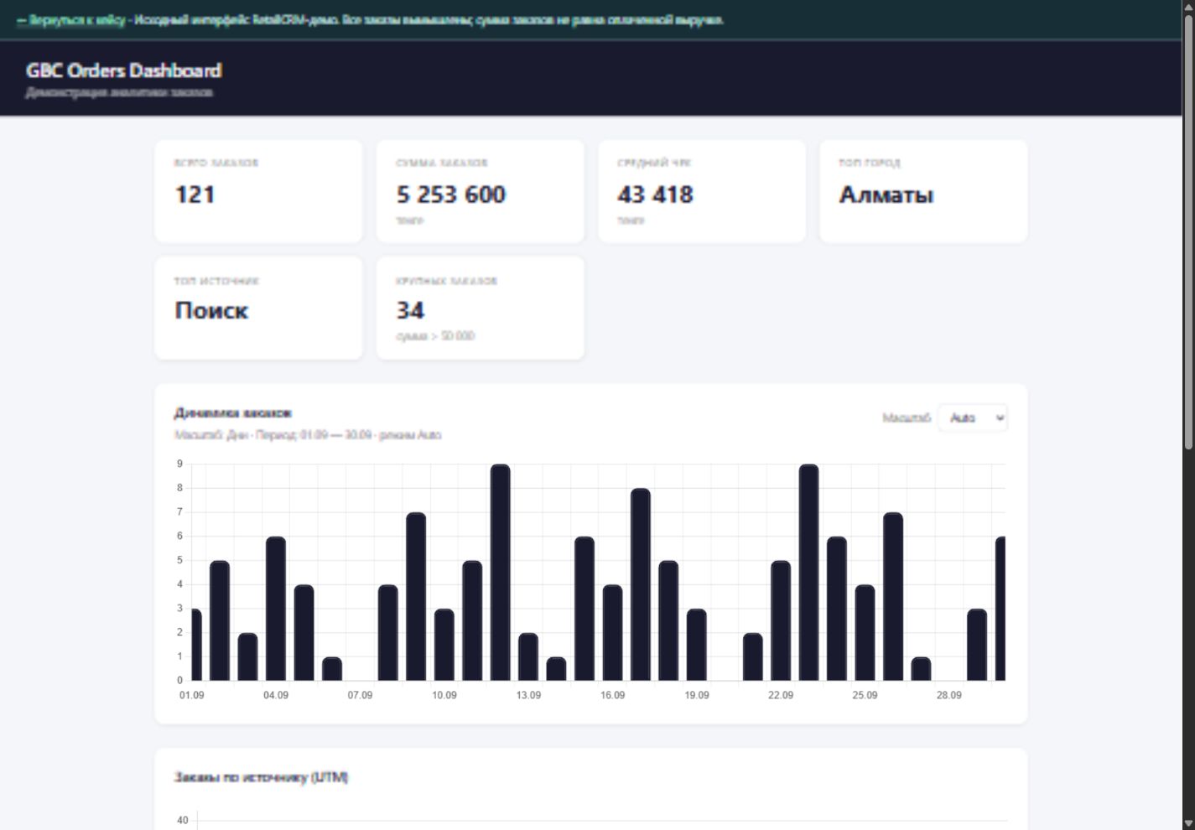Click the chart bar for 26.09

(x=893, y=597)
